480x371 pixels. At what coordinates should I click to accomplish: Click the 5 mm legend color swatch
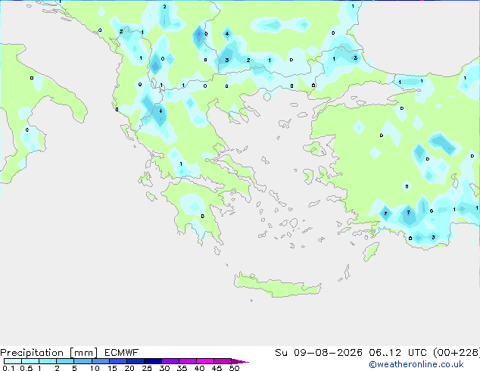click(x=83, y=361)
